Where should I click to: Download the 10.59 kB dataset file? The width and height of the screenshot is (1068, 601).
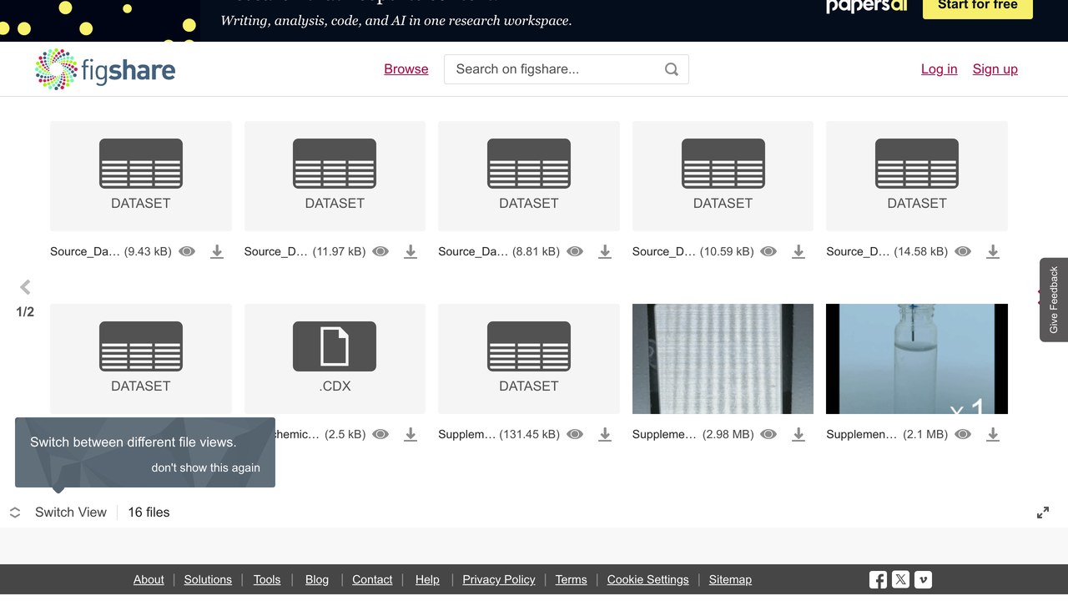click(x=798, y=251)
